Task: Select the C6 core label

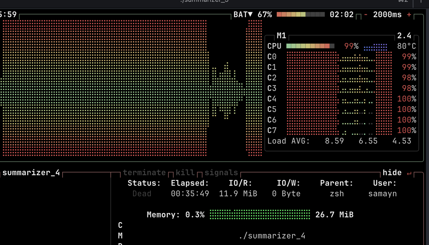Action: [272, 120]
